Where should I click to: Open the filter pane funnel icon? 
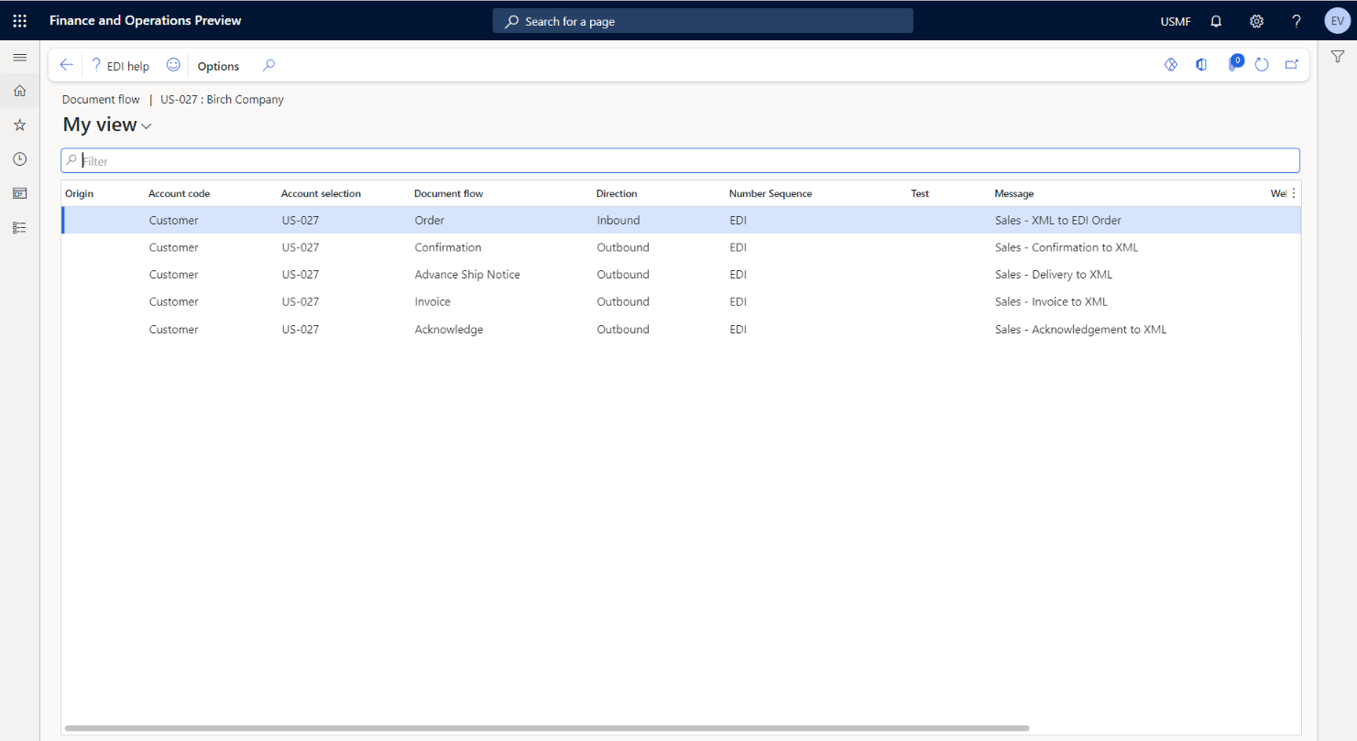tap(1338, 57)
